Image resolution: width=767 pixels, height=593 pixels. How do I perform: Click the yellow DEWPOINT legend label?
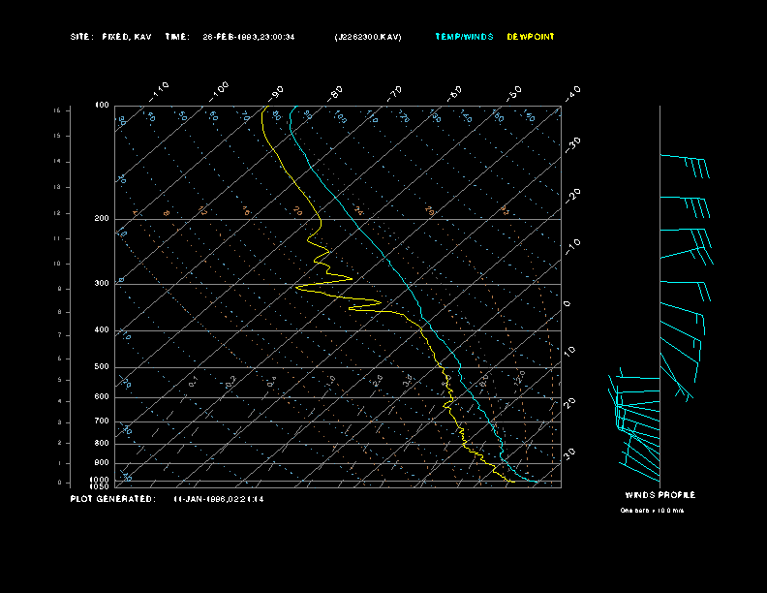(531, 37)
